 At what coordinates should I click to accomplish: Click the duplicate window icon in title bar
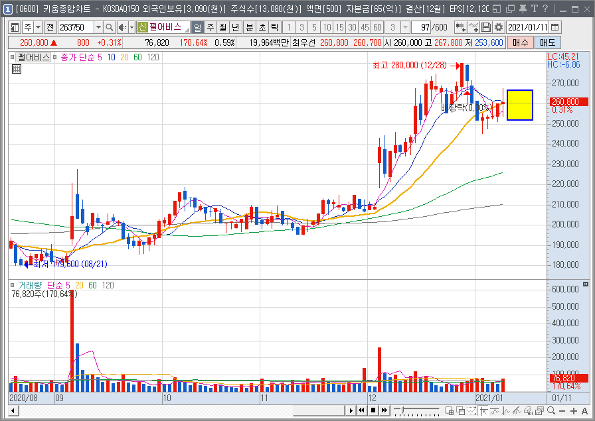point(511,9)
